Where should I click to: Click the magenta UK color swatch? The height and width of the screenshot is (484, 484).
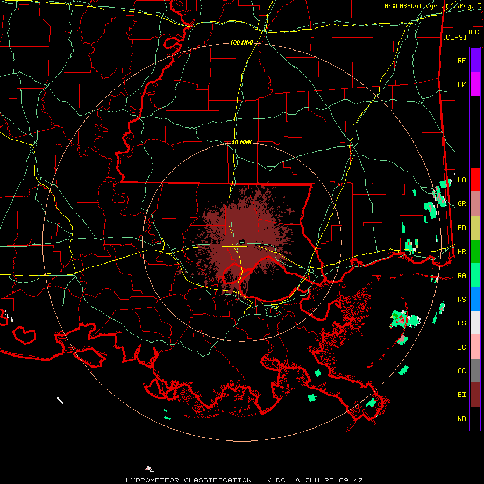coord(475,84)
